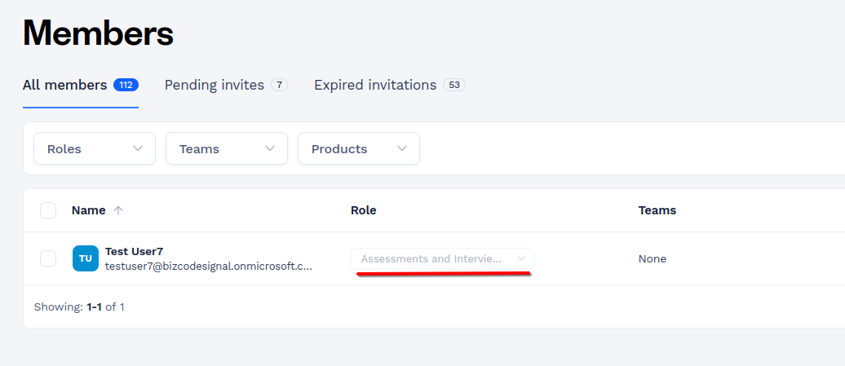Click the 112 count badge
The height and width of the screenshot is (366, 845).
tap(126, 85)
